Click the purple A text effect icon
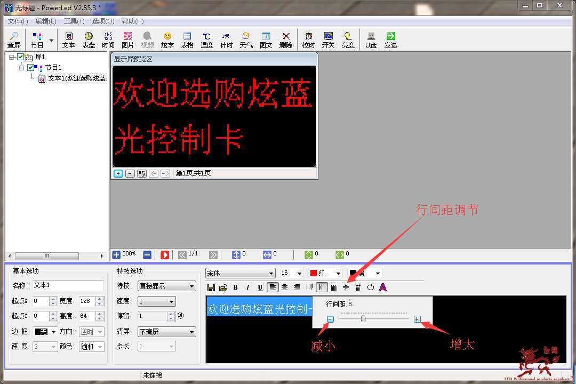The width and height of the screenshot is (576, 384). click(382, 287)
